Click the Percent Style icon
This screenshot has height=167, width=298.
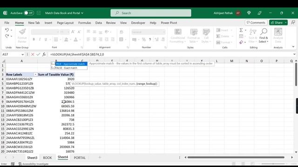pyautogui.click(x=144, y=39)
